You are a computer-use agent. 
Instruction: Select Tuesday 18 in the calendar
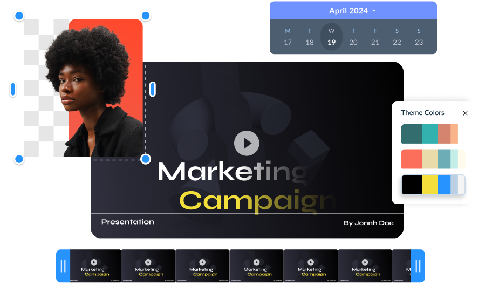tap(310, 37)
